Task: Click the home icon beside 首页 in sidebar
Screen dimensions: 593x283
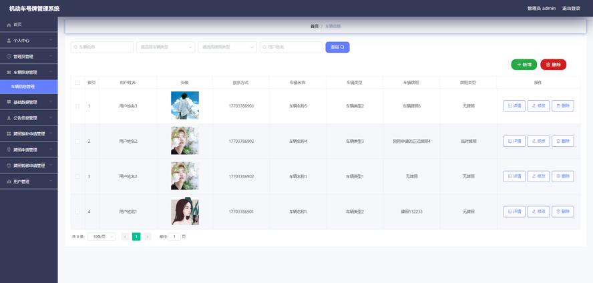Action: (x=9, y=25)
